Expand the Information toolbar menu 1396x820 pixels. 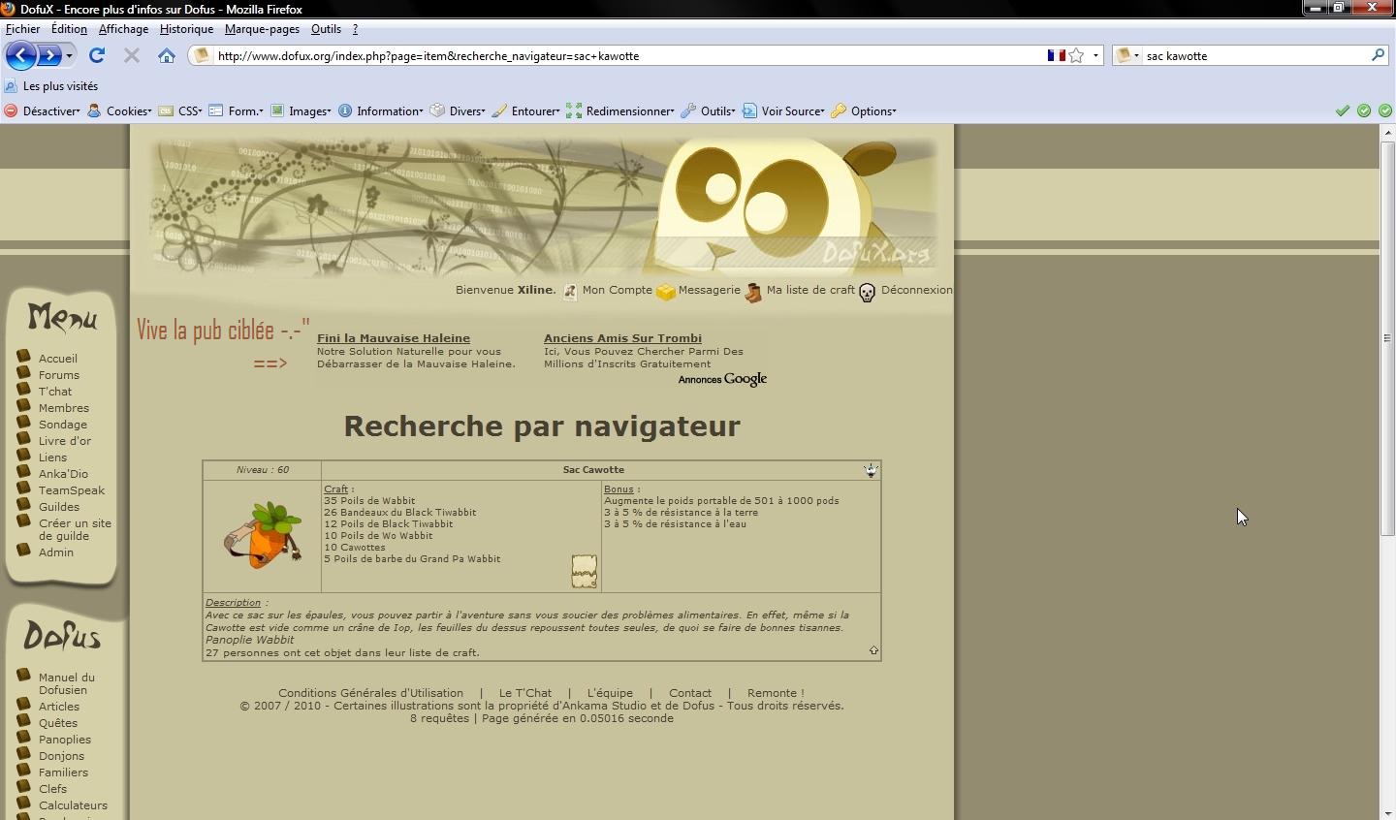pos(380,110)
